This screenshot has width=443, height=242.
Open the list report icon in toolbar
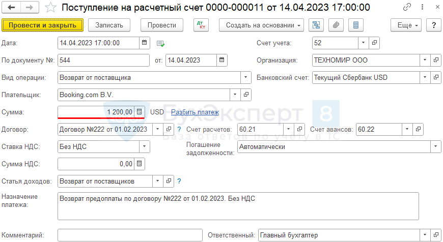tap(356, 25)
